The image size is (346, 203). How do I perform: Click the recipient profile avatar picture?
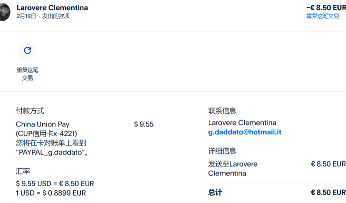pyautogui.click(x=5, y=12)
